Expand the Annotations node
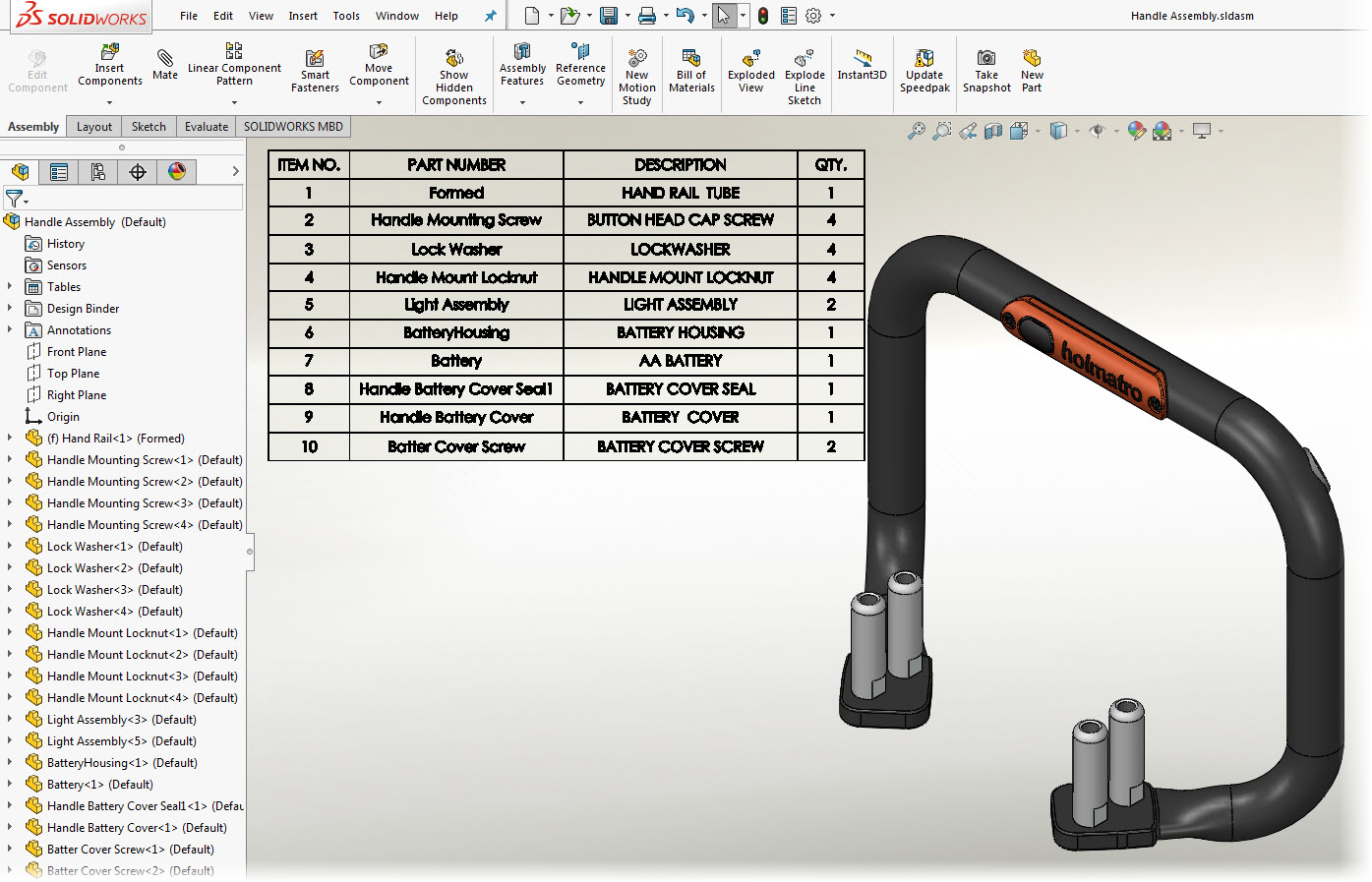The image size is (1372, 882). 10,330
